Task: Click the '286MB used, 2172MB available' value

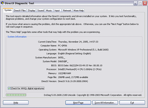Action: coord(73,77)
